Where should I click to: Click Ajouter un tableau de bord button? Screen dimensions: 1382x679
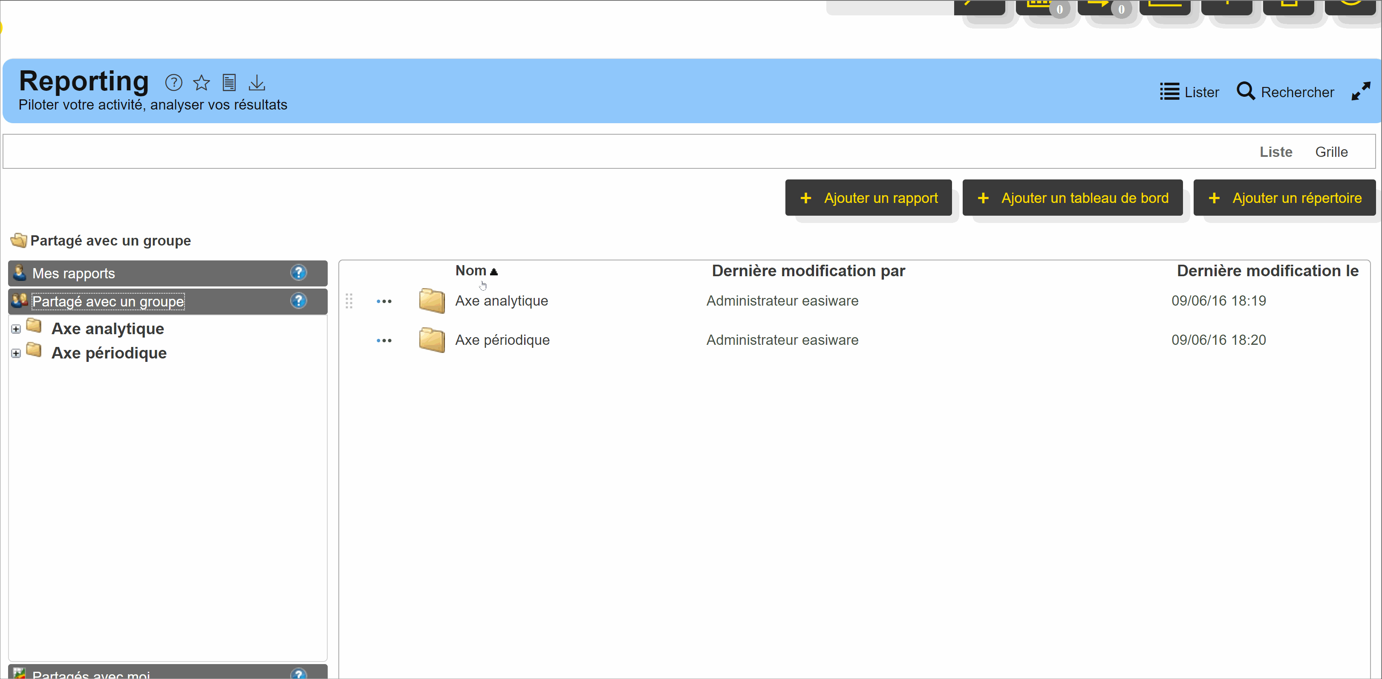click(x=1072, y=198)
